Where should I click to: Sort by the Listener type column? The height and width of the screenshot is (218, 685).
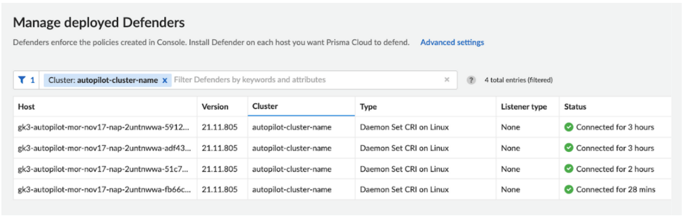point(524,107)
